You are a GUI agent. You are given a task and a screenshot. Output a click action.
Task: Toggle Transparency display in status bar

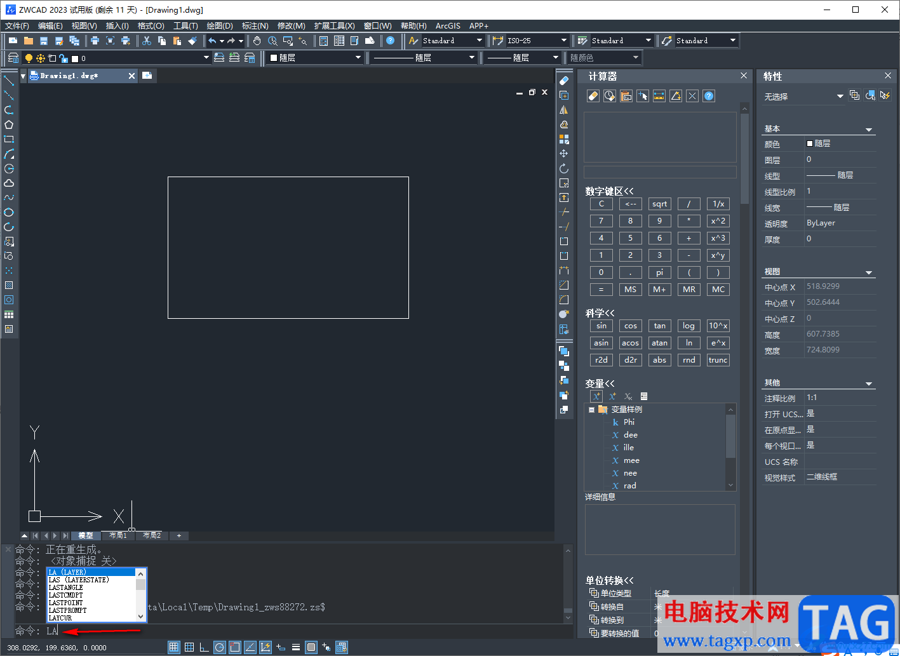pyautogui.click(x=311, y=647)
